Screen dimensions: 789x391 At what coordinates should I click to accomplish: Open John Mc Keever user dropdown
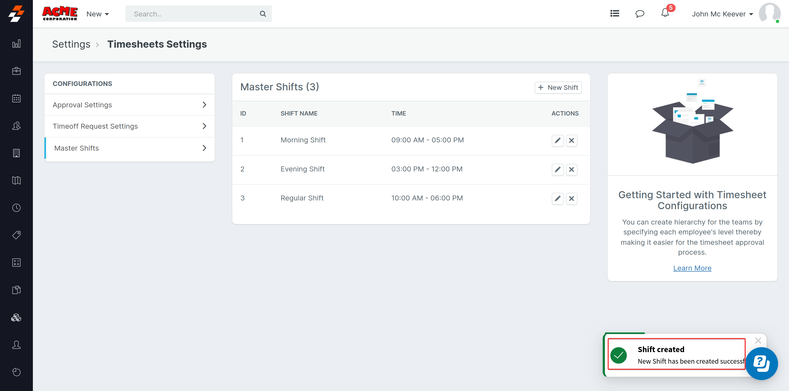pyautogui.click(x=722, y=14)
